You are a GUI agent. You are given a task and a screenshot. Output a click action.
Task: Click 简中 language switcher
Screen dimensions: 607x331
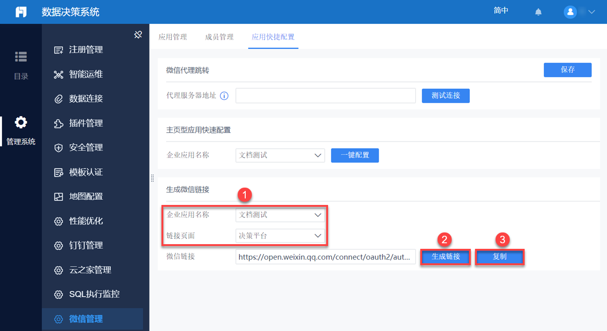(501, 10)
